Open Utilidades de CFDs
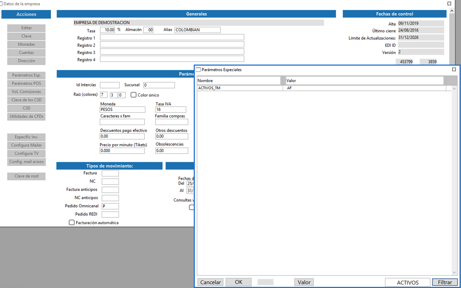461x288 pixels. [26, 116]
